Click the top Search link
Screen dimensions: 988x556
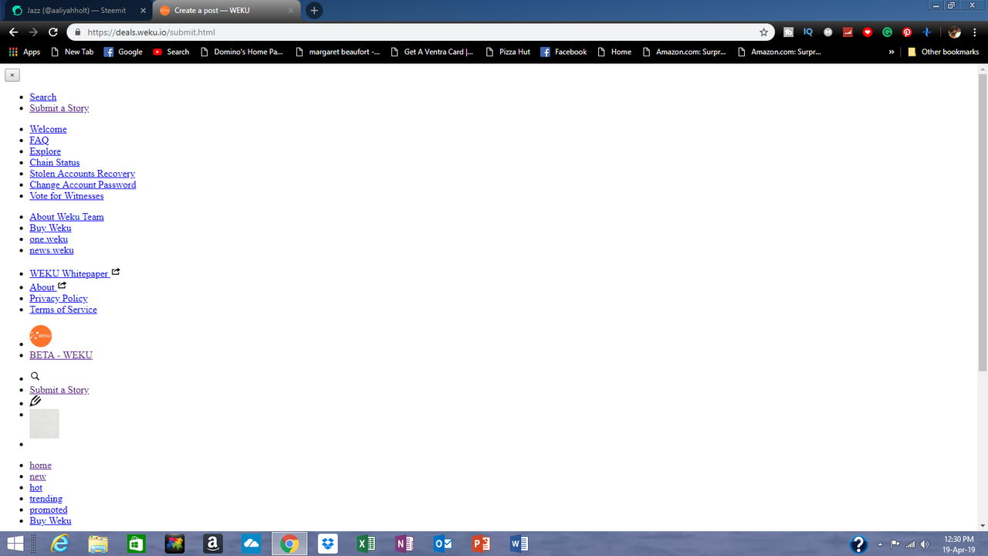(43, 97)
